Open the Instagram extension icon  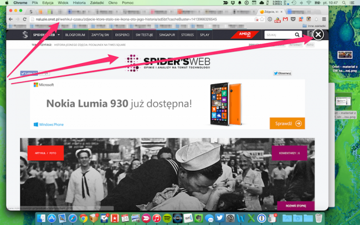tap(308, 19)
